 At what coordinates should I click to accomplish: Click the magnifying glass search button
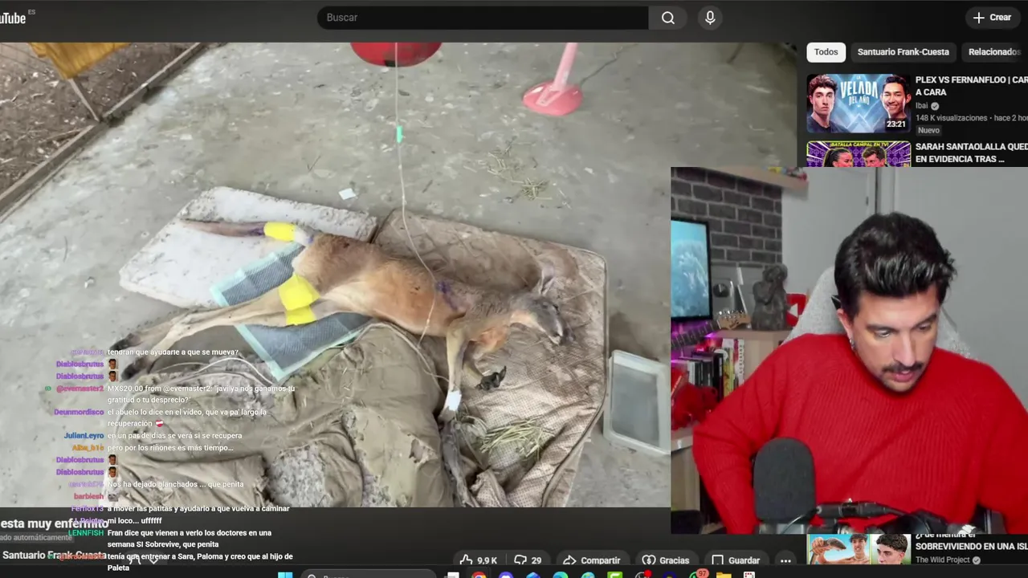click(x=668, y=18)
